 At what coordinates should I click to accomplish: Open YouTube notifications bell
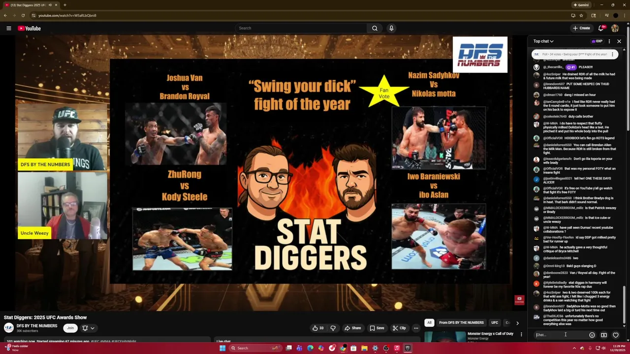pos(600,28)
